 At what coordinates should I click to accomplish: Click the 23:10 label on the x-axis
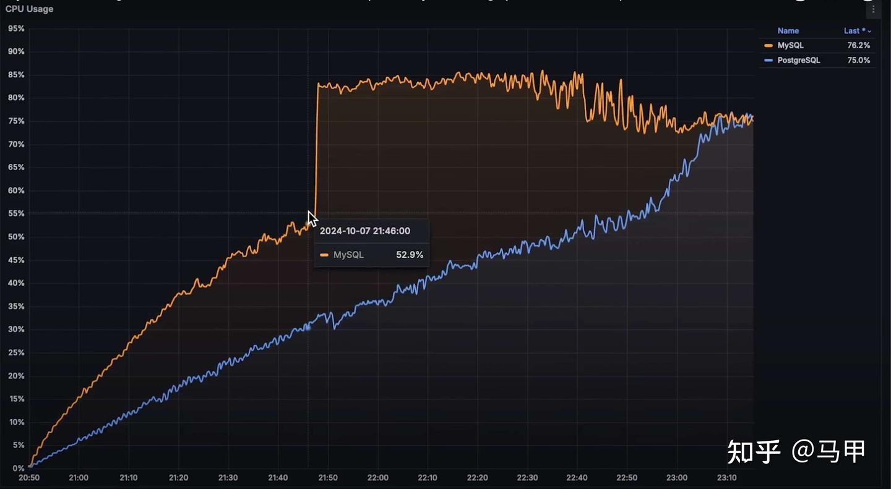click(x=726, y=477)
